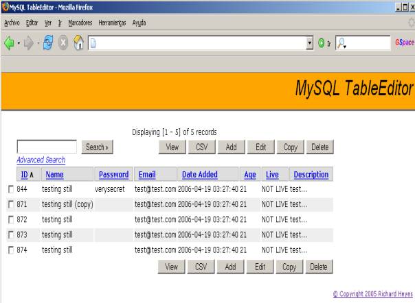415x303 pixels.
Task: Open the Archivo menu
Action: click(x=12, y=23)
